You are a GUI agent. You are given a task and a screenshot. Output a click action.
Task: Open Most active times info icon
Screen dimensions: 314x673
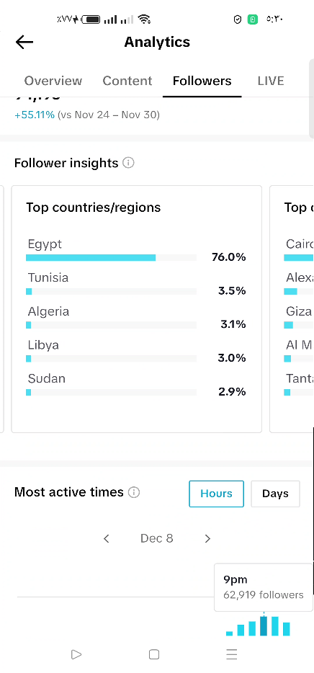click(x=134, y=492)
